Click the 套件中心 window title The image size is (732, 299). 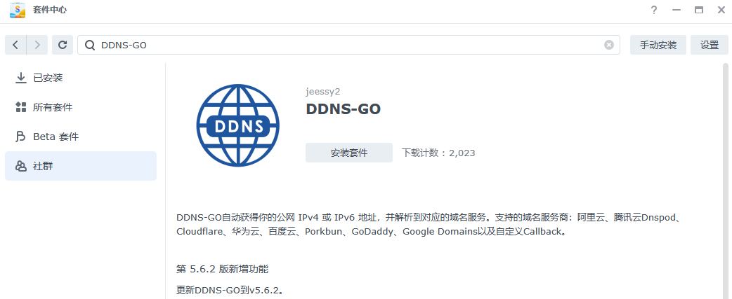point(49,10)
